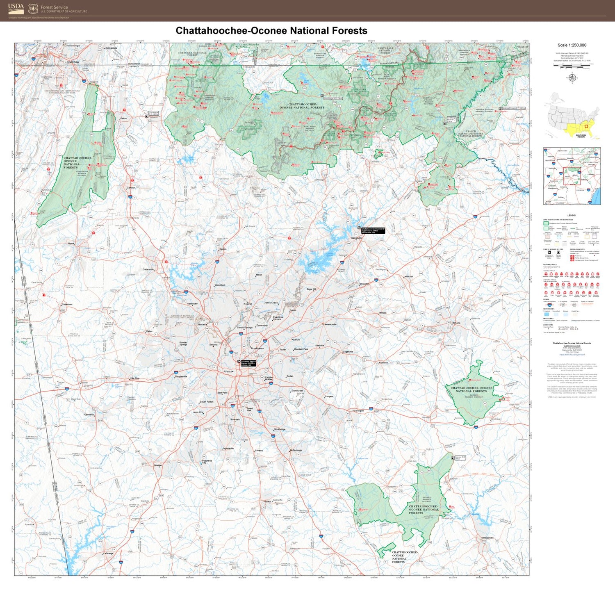Click the 'Athens' city label

point(456,323)
